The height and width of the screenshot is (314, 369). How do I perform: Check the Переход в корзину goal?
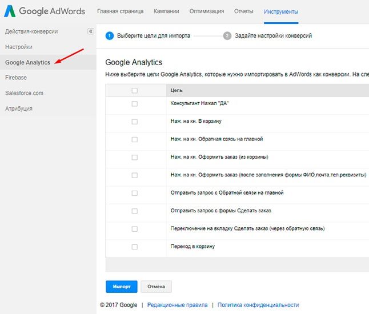tap(135, 247)
